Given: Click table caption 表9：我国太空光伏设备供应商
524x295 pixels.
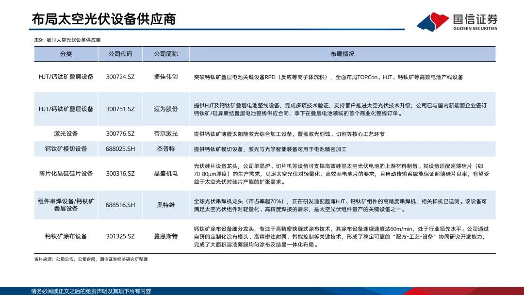Looking at the screenshot, I should click(x=67, y=40).
